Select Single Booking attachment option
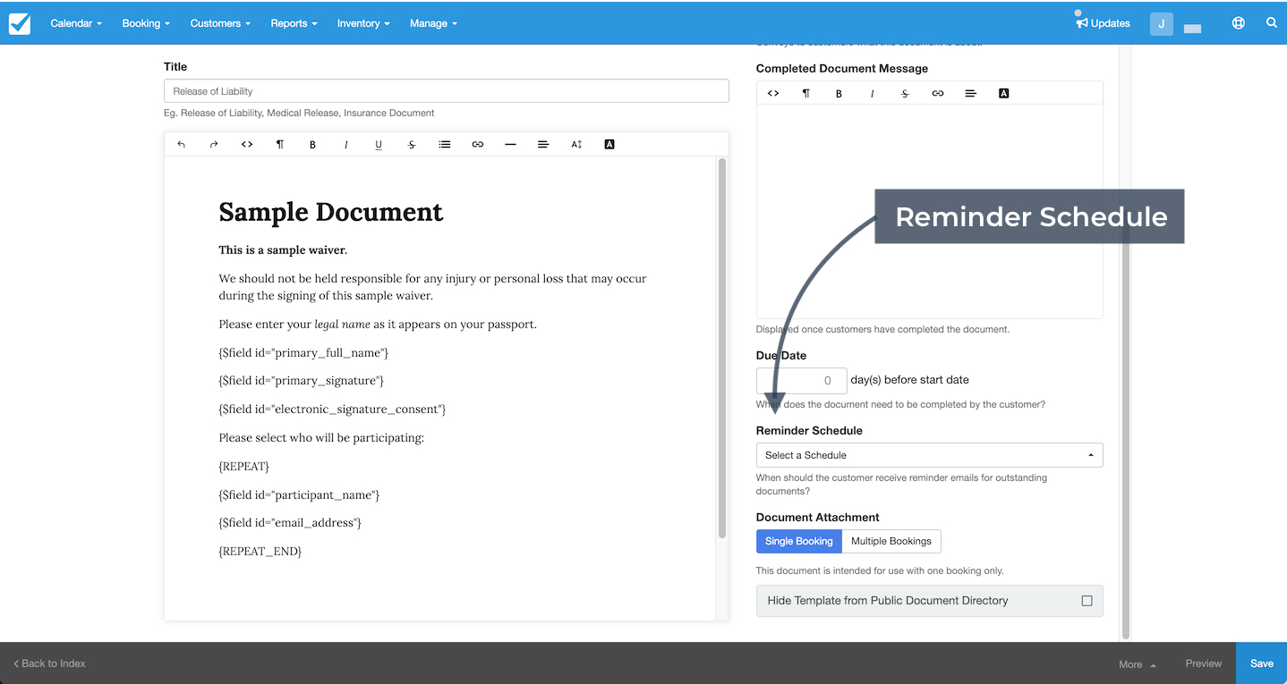Screen dimensions: 1287x684 [798, 541]
